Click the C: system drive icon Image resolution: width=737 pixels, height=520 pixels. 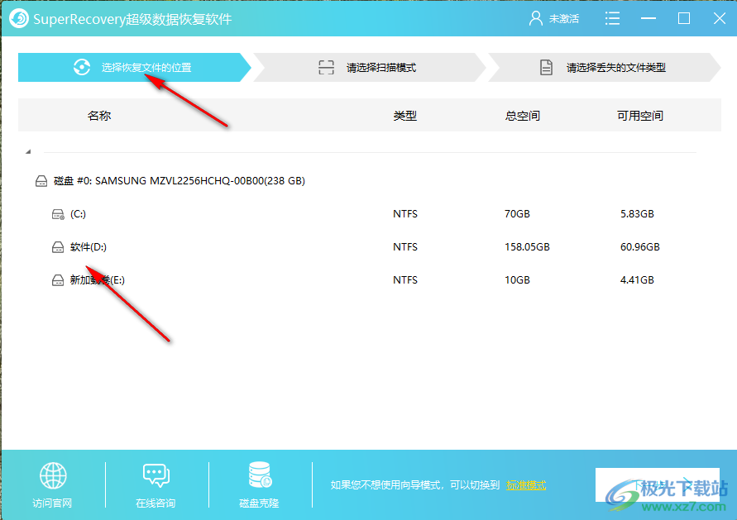[58, 214]
